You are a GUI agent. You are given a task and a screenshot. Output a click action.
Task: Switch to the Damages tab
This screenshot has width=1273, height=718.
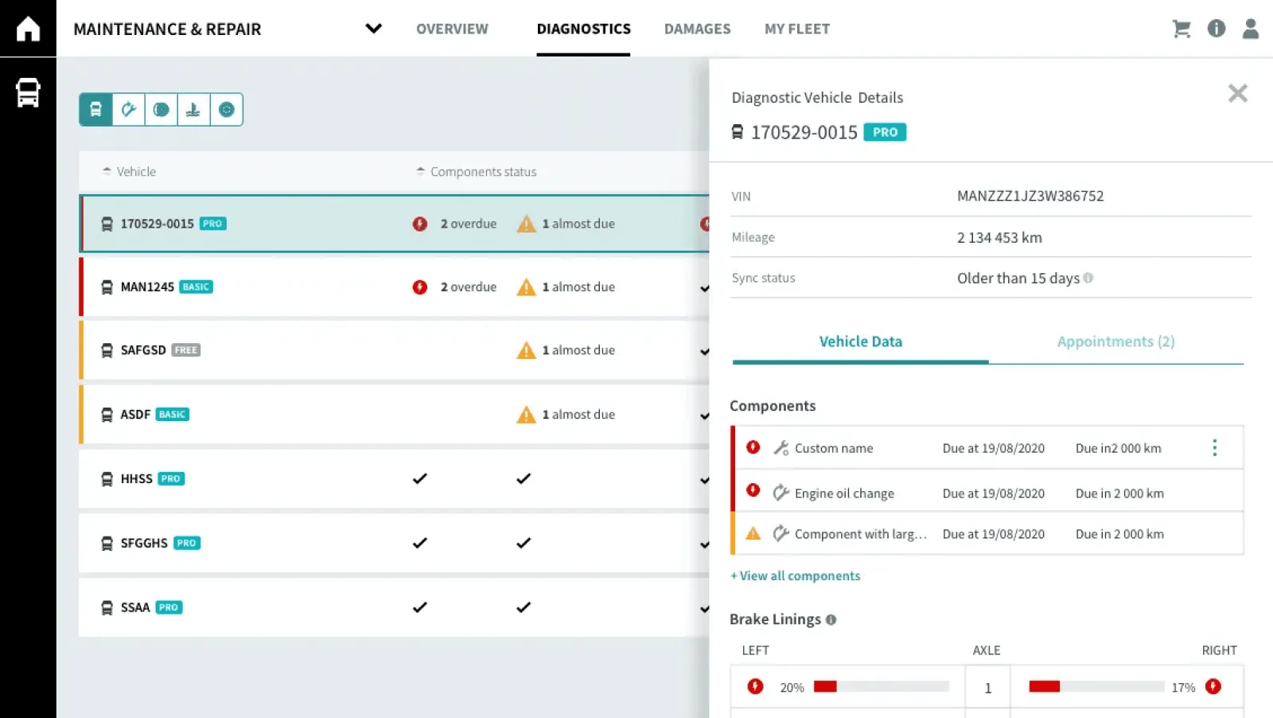[x=697, y=29]
